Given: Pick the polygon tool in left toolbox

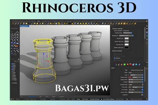Looking at the screenshot, I should (17, 38).
